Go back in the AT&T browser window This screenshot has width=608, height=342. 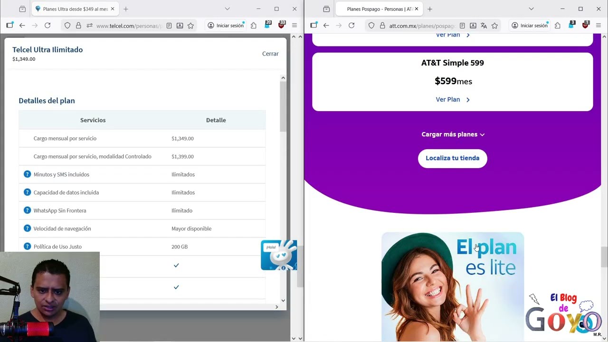326,26
